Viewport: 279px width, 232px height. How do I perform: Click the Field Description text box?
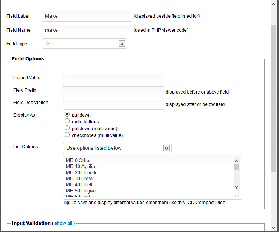click(x=113, y=104)
